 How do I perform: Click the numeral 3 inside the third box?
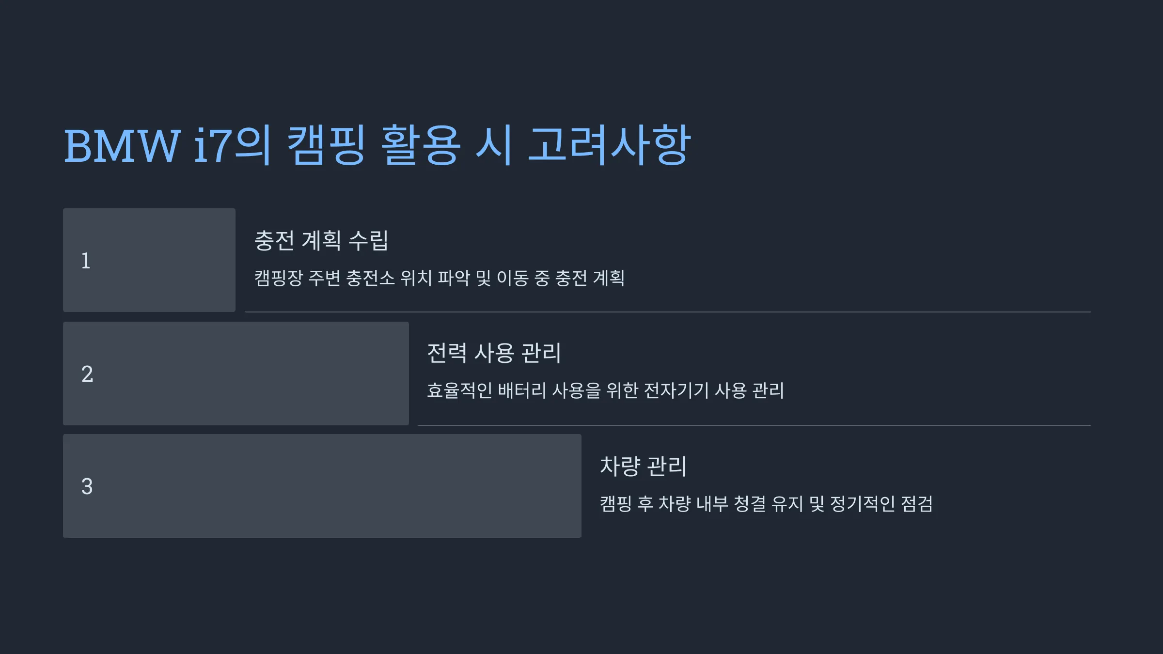[x=87, y=486]
